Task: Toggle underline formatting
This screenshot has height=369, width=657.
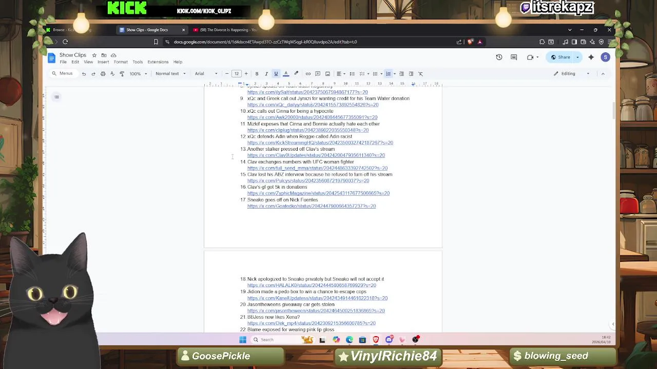Action: click(x=276, y=74)
